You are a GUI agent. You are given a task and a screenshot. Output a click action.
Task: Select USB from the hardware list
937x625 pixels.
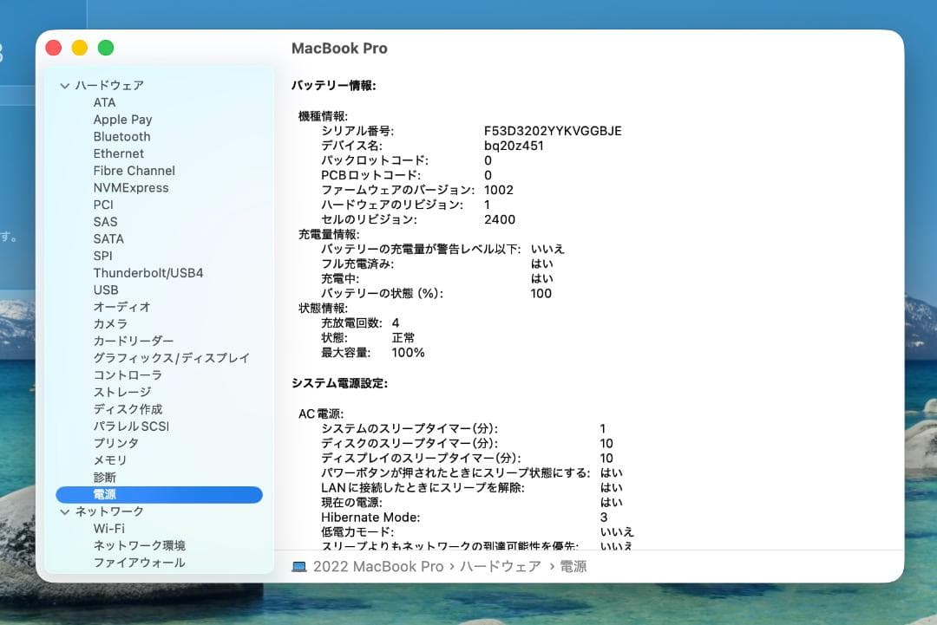click(x=106, y=290)
